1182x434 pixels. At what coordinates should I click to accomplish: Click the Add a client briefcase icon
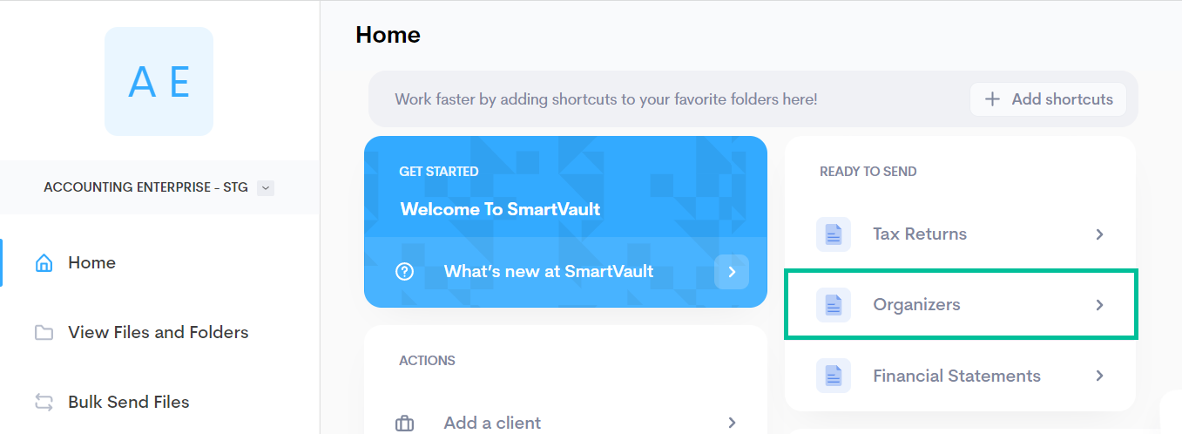click(405, 424)
